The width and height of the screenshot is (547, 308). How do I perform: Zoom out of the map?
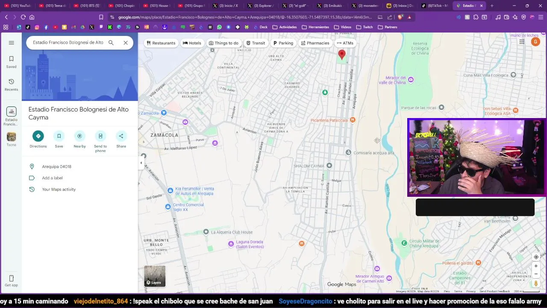(536, 274)
